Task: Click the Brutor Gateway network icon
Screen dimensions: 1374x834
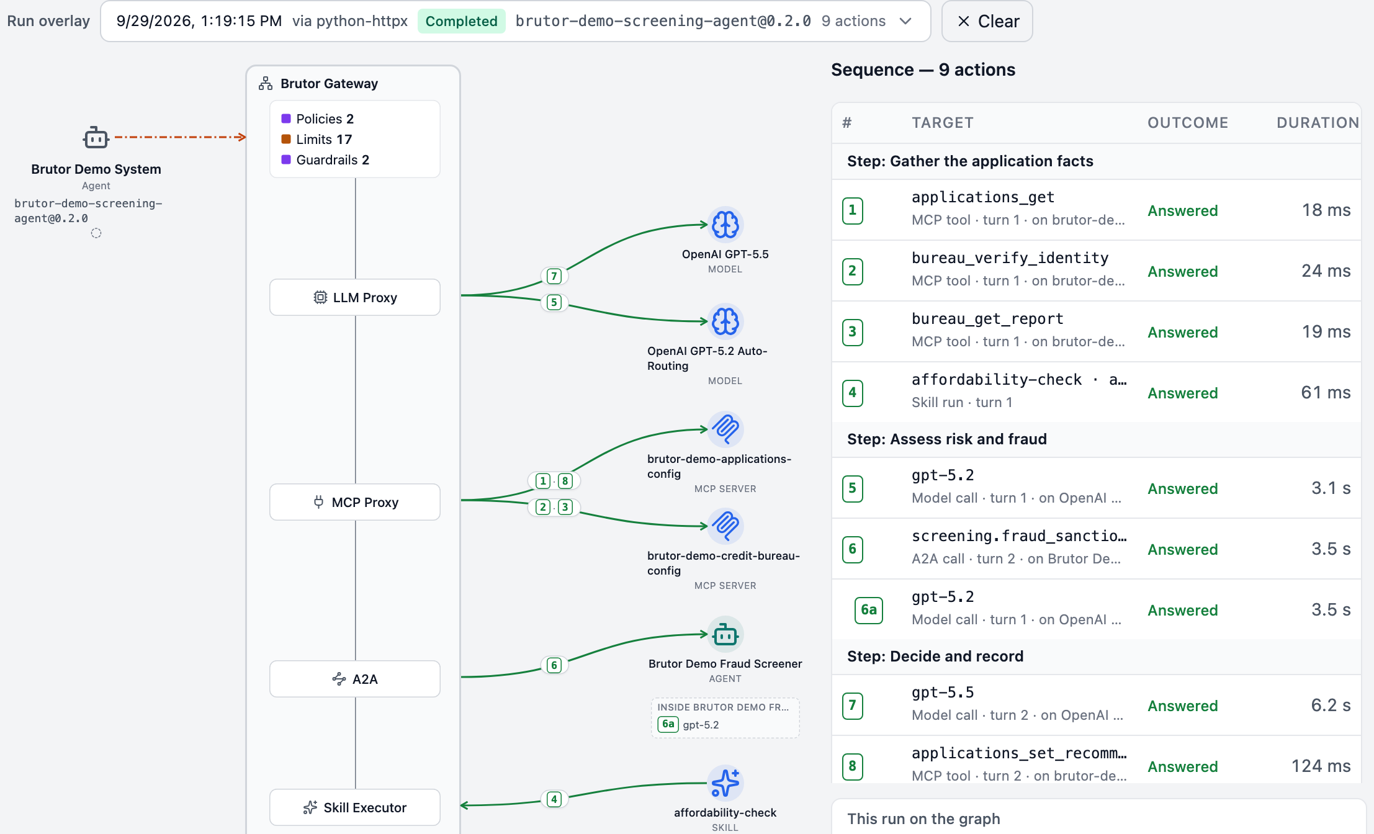Action: coord(266,83)
